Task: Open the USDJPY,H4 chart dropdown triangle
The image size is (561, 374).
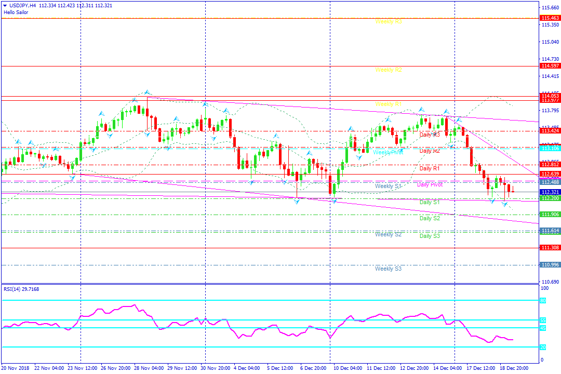Action: [5, 5]
